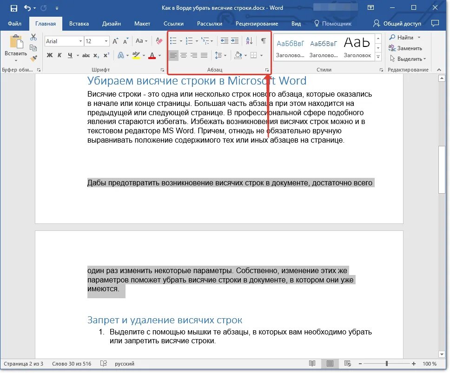Screen dimensions: 450x373
Task: Switch to Web Layout view
Action: (x=348, y=364)
